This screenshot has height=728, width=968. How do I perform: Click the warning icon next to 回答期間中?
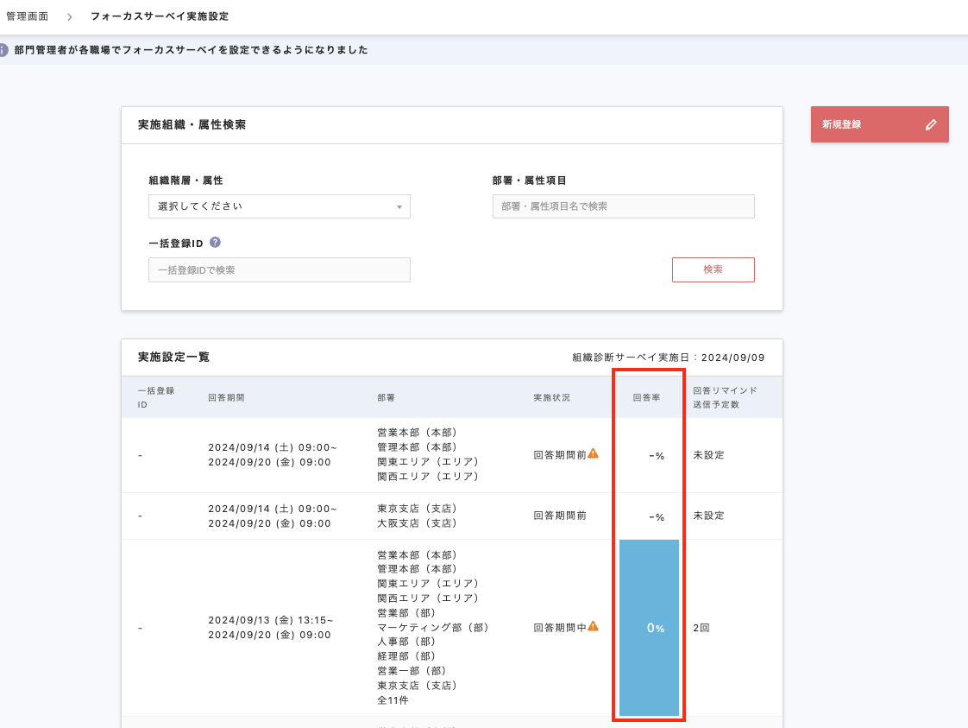tap(593, 627)
